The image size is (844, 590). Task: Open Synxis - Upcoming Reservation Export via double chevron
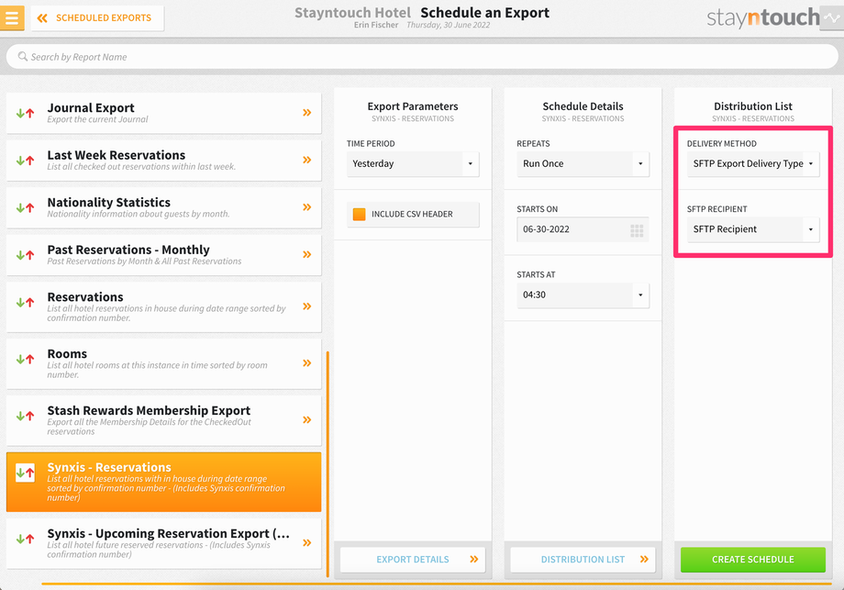click(306, 542)
